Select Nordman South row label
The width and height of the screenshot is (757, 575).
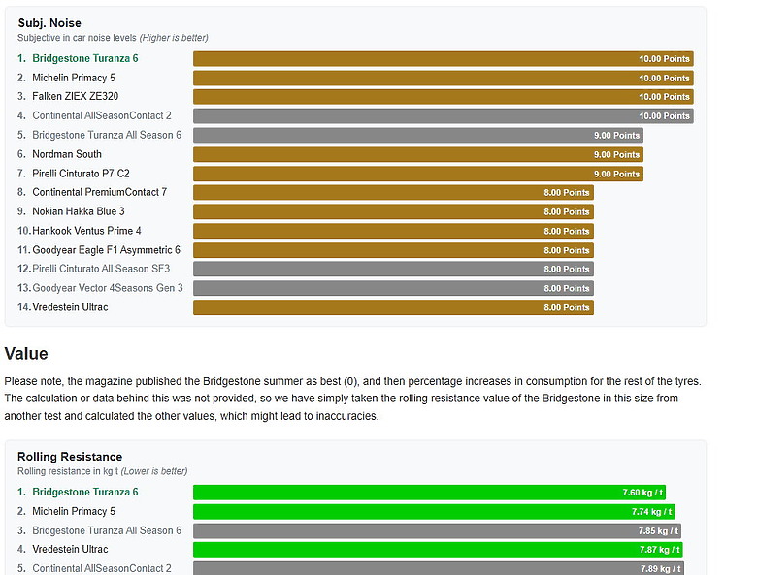click(67, 154)
